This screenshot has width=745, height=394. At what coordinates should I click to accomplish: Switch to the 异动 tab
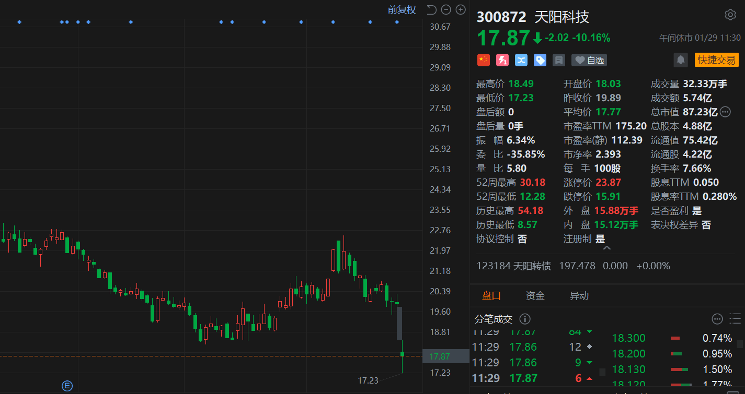point(579,296)
